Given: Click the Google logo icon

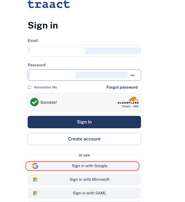Looking at the screenshot, I should (35, 166).
